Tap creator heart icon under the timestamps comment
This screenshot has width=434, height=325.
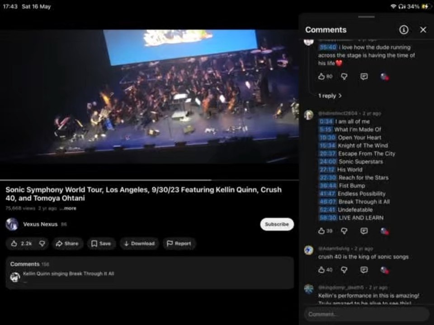pos(384,231)
